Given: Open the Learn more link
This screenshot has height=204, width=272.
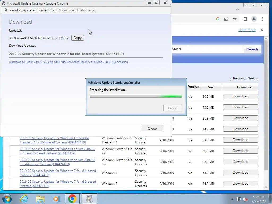Looking at the screenshot, I should point(247,30).
